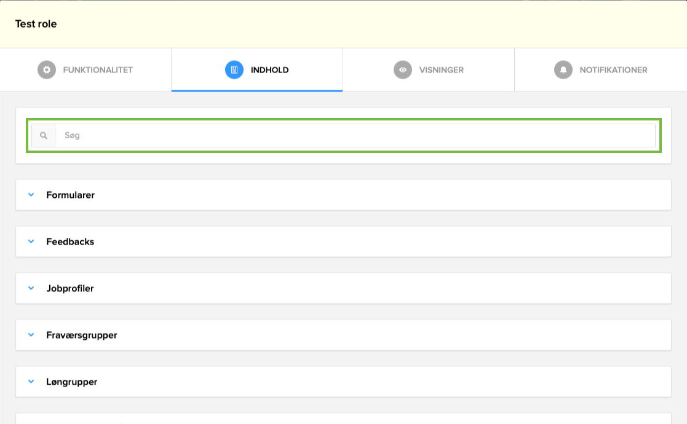The height and width of the screenshot is (424, 687).
Task: Expand the Formularer section
Action: point(31,195)
